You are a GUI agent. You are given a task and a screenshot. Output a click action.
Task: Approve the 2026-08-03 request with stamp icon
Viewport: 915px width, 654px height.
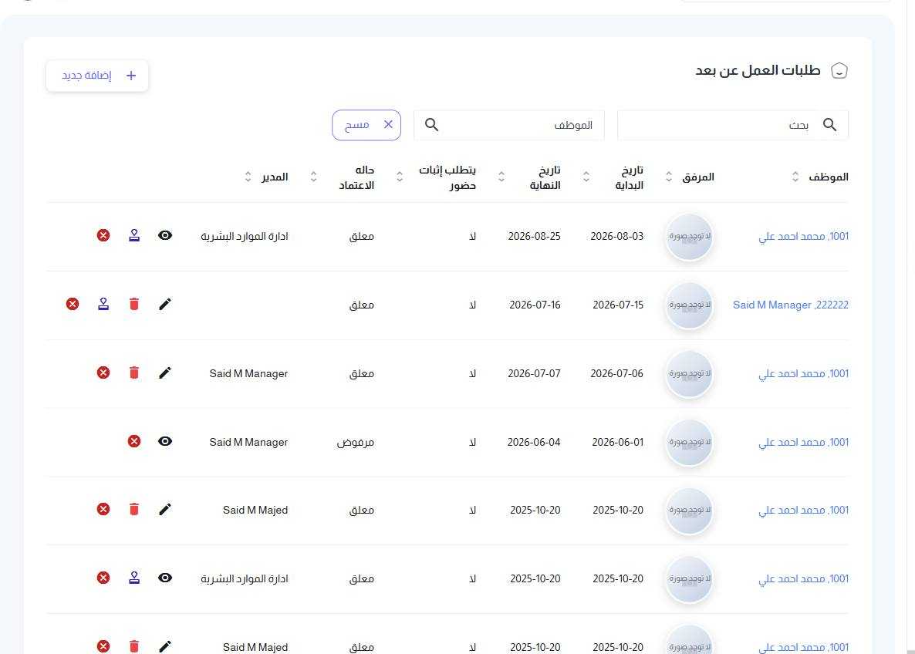134,235
